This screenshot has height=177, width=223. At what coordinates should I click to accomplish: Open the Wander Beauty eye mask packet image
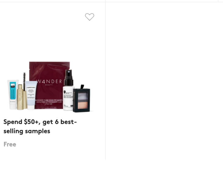pyautogui.click(x=50, y=85)
